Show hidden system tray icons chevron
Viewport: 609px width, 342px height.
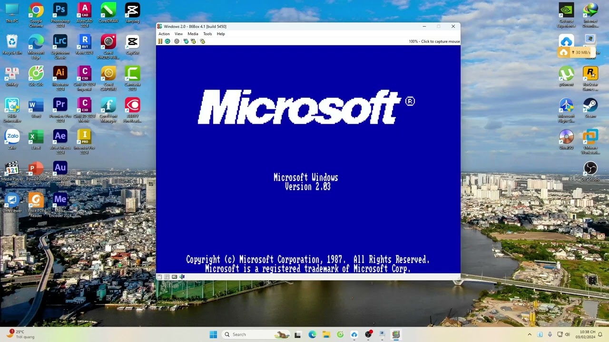(x=530, y=334)
